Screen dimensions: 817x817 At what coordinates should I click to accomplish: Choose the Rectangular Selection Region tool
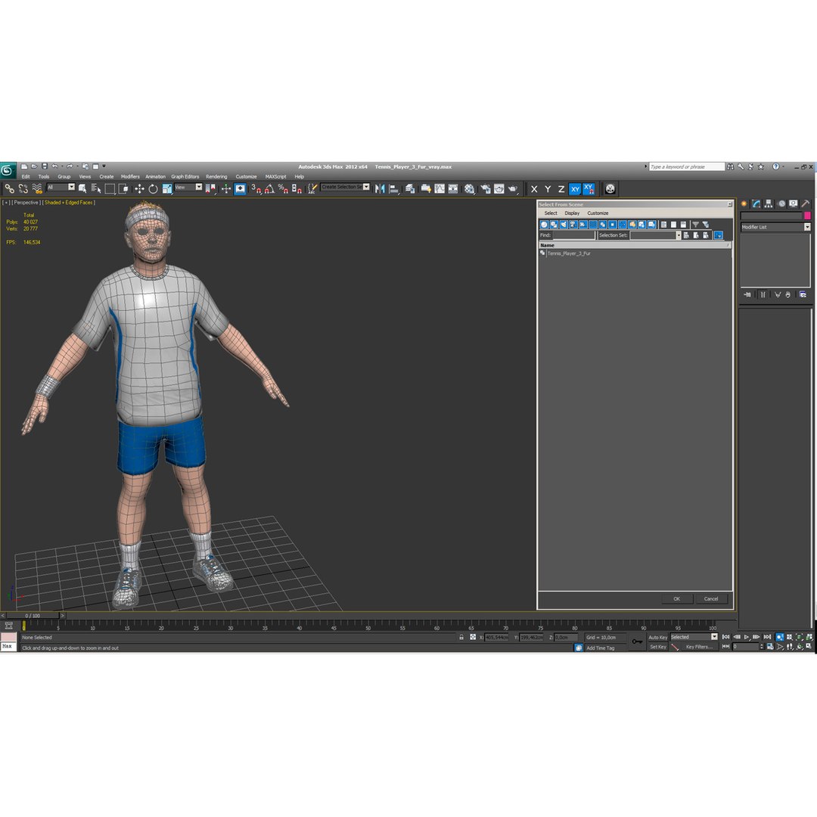pos(110,188)
